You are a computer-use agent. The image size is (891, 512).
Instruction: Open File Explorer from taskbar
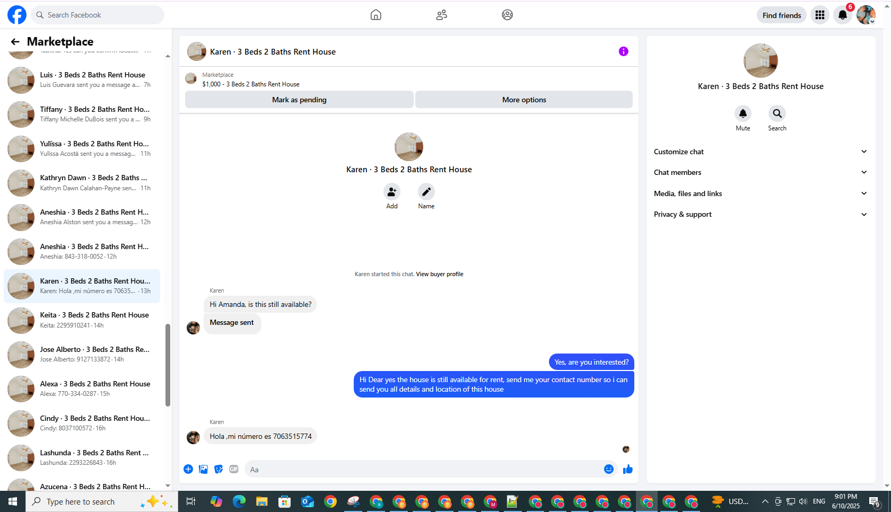pos(262,501)
